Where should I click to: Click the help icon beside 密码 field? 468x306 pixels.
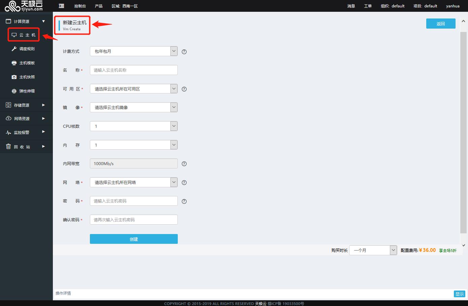click(x=184, y=201)
